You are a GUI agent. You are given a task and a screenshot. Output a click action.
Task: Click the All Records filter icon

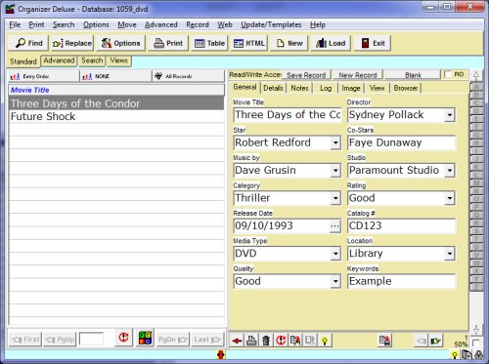point(158,76)
